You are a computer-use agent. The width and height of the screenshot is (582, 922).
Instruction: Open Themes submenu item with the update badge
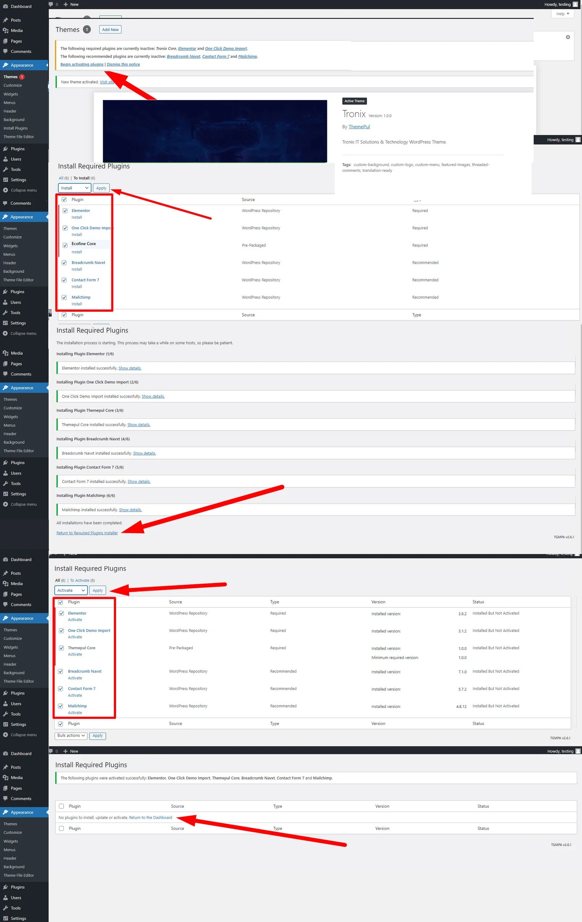[x=14, y=77]
